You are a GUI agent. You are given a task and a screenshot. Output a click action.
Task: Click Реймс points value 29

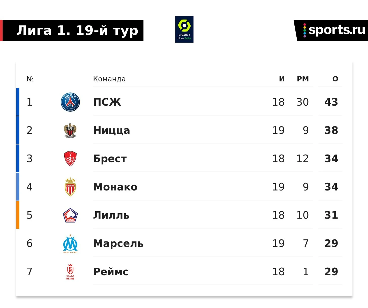[331, 272]
